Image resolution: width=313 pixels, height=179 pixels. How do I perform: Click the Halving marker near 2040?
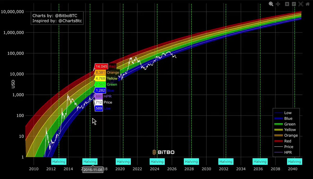tap(295, 162)
